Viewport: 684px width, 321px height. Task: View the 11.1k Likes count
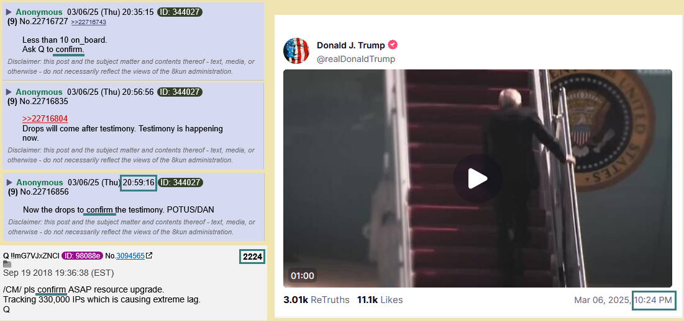click(x=380, y=300)
